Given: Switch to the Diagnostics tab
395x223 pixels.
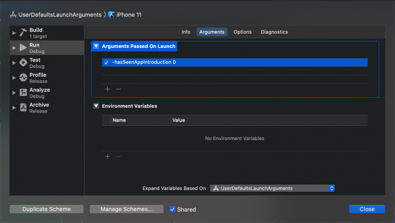Looking at the screenshot, I should click(x=274, y=32).
